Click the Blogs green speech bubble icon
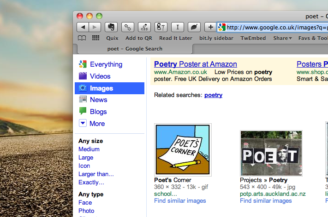Viewport: 328px width, 217px height. click(x=83, y=111)
